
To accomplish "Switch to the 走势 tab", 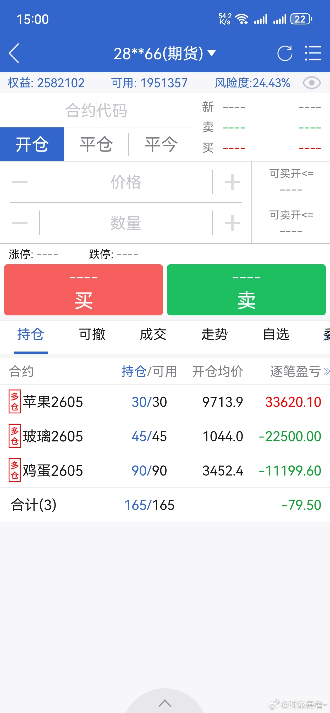I will [215, 334].
